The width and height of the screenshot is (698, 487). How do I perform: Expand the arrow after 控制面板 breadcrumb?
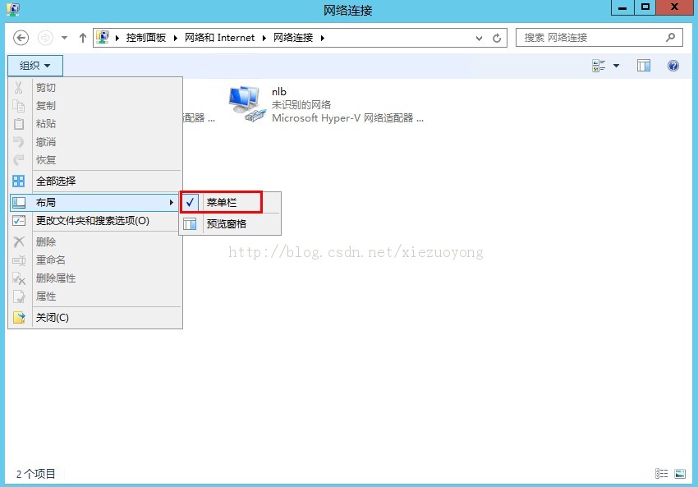[x=176, y=38]
